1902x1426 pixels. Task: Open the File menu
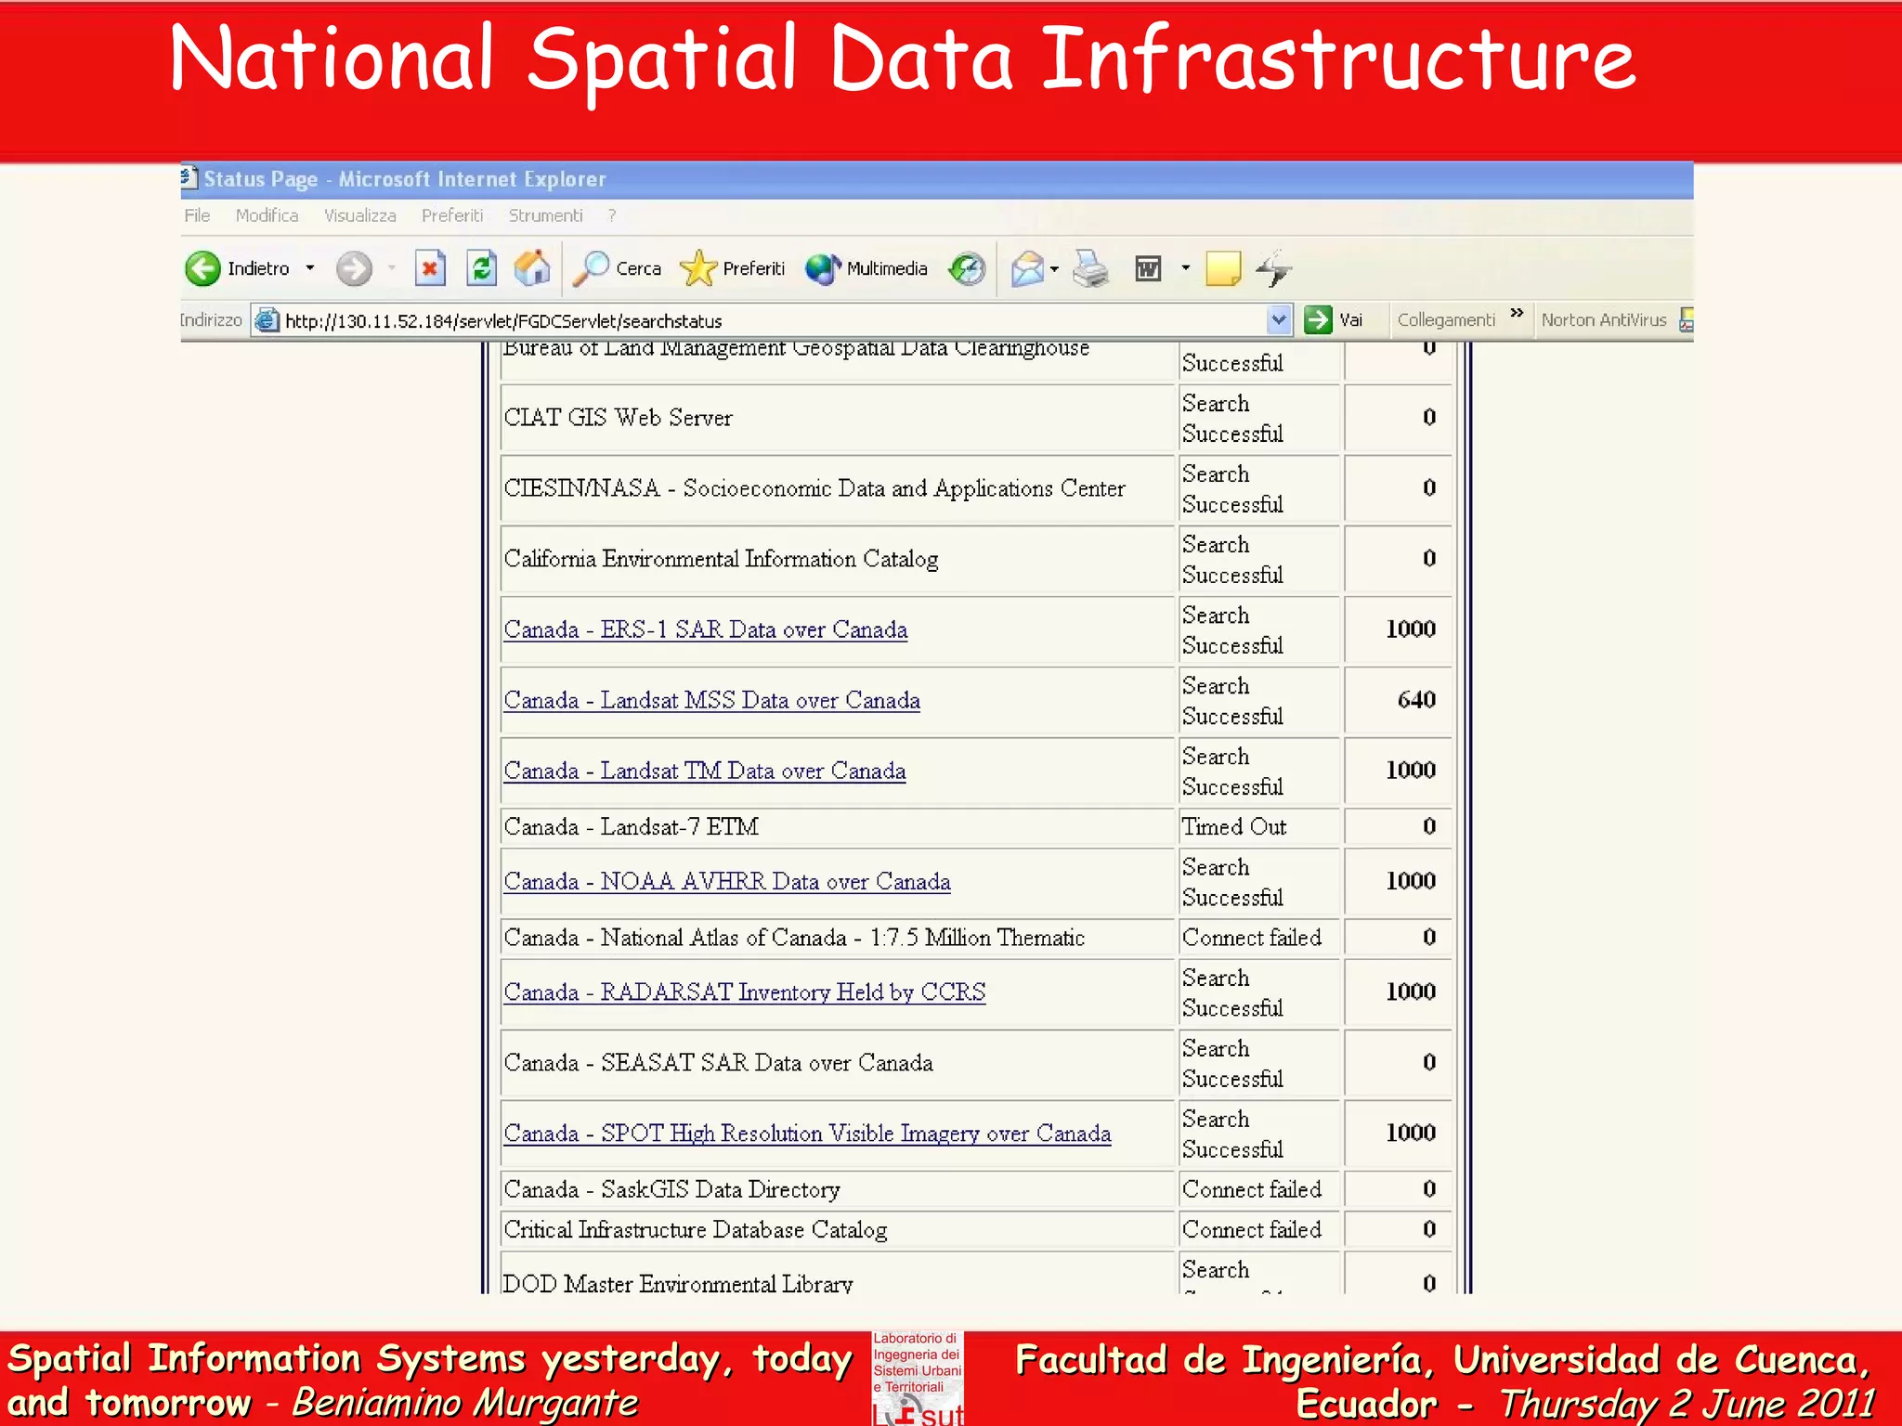coord(197,215)
